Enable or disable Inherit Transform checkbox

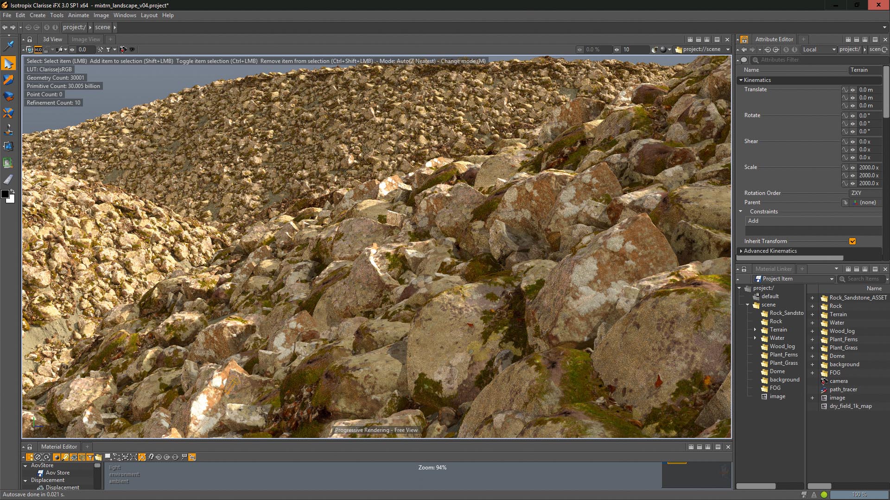coord(852,241)
